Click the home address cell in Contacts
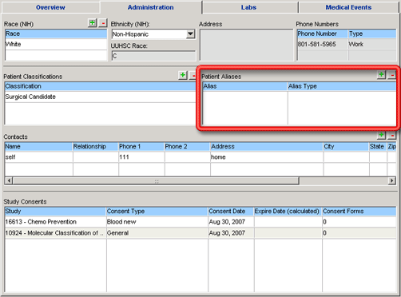The image size is (401, 297). (x=267, y=157)
